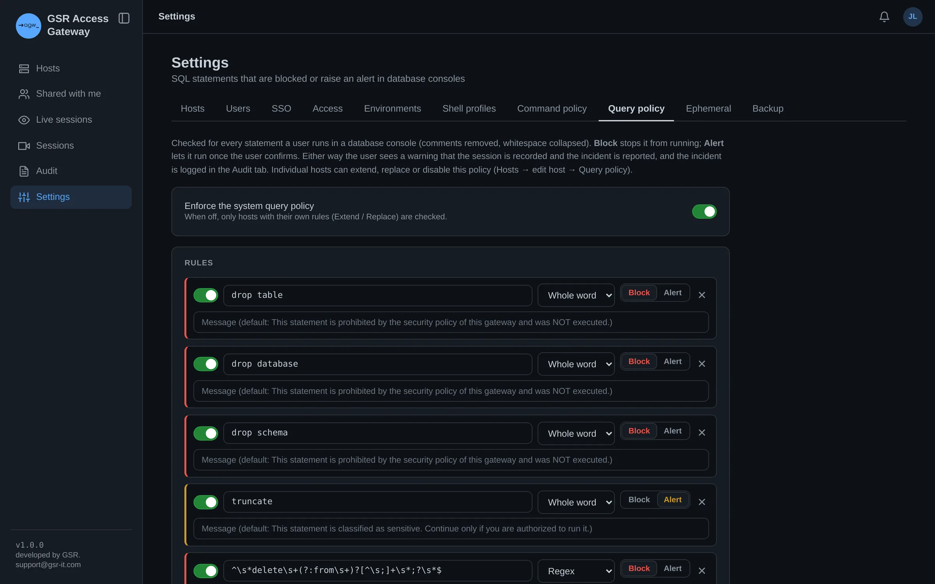This screenshot has height=584, width=935.
Task: Switch to the Shell profiles tab
Action: coord(469,109)
